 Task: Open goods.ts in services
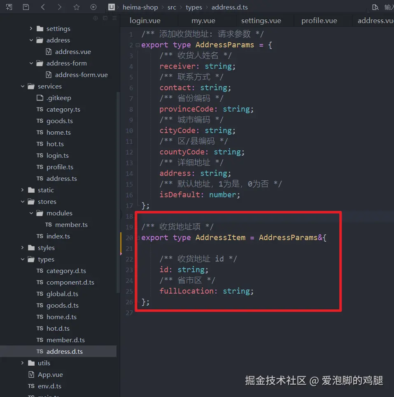coord(60,121)
